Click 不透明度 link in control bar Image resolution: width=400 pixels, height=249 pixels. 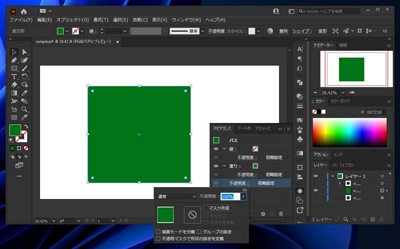[216, 31]
